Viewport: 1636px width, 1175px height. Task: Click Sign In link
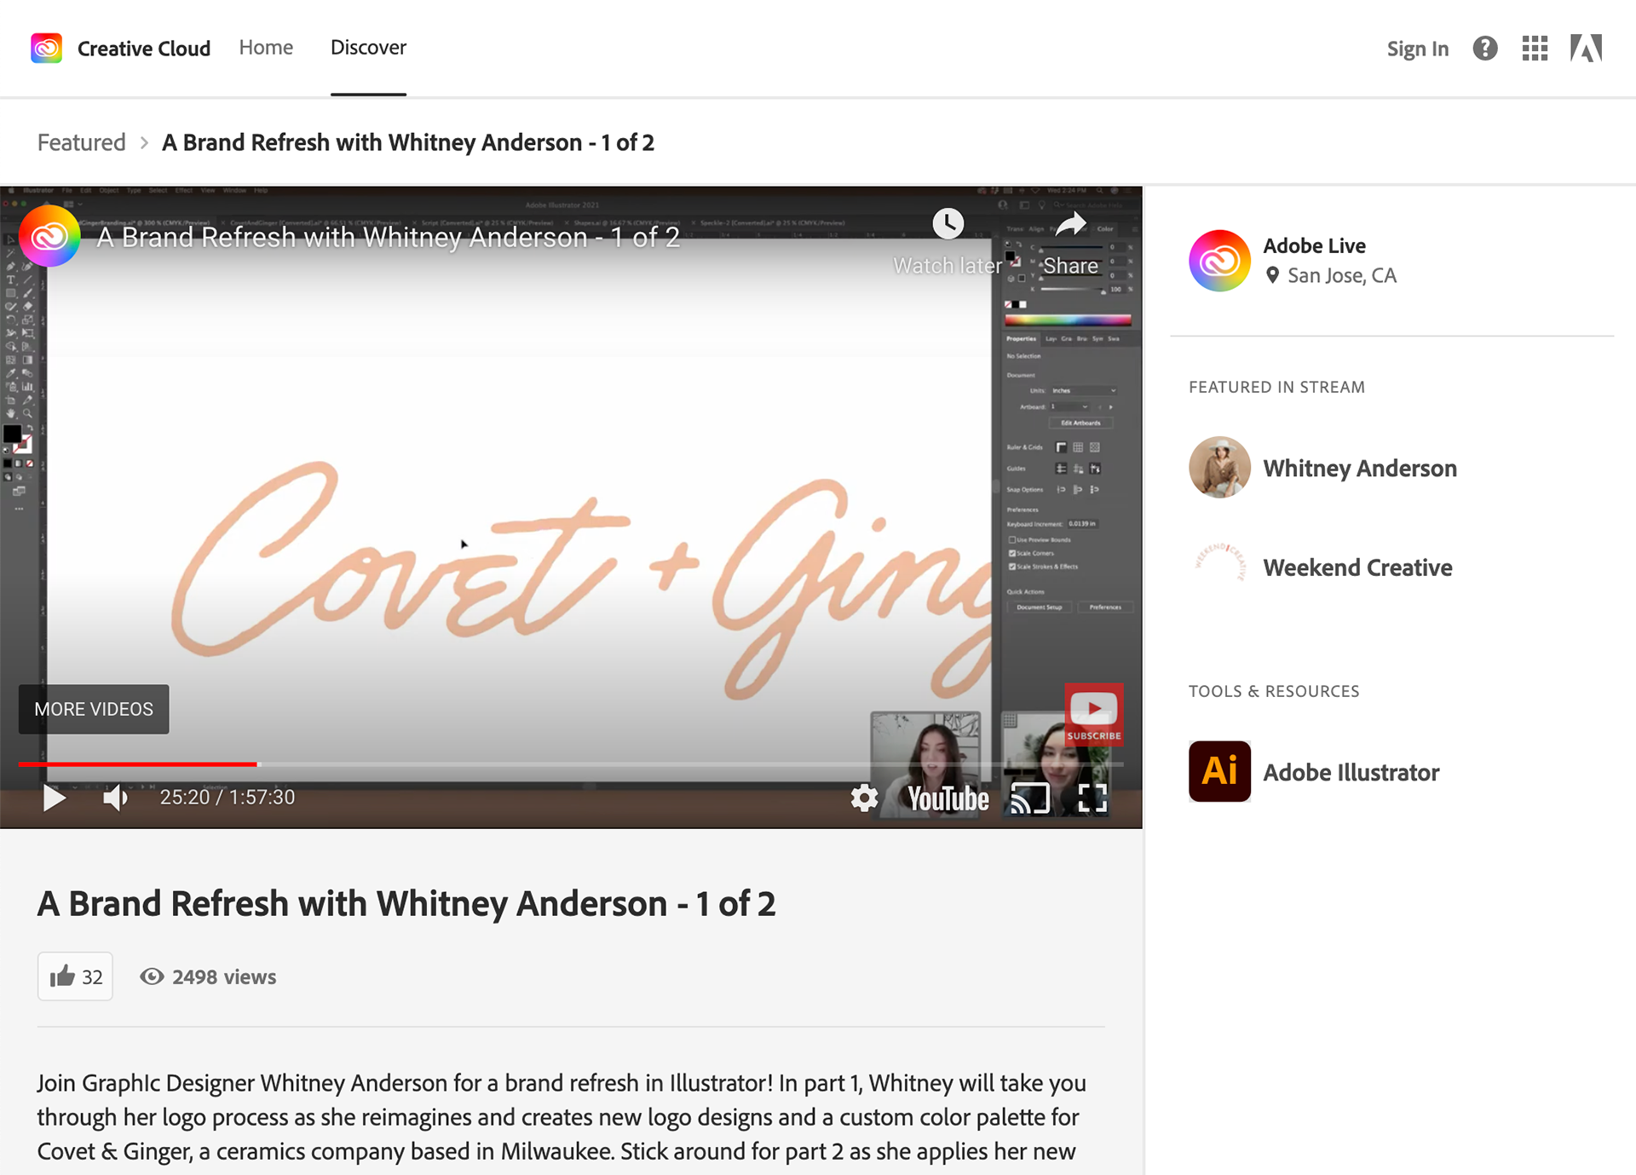pos(1417,49)
